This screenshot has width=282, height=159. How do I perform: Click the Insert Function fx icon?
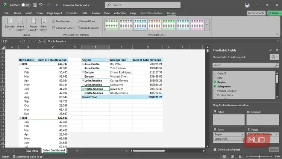(39, 41)
